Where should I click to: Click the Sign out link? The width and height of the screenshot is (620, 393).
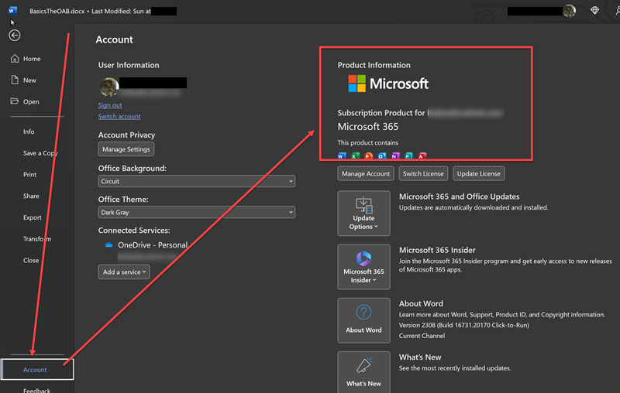pos(110,105)
